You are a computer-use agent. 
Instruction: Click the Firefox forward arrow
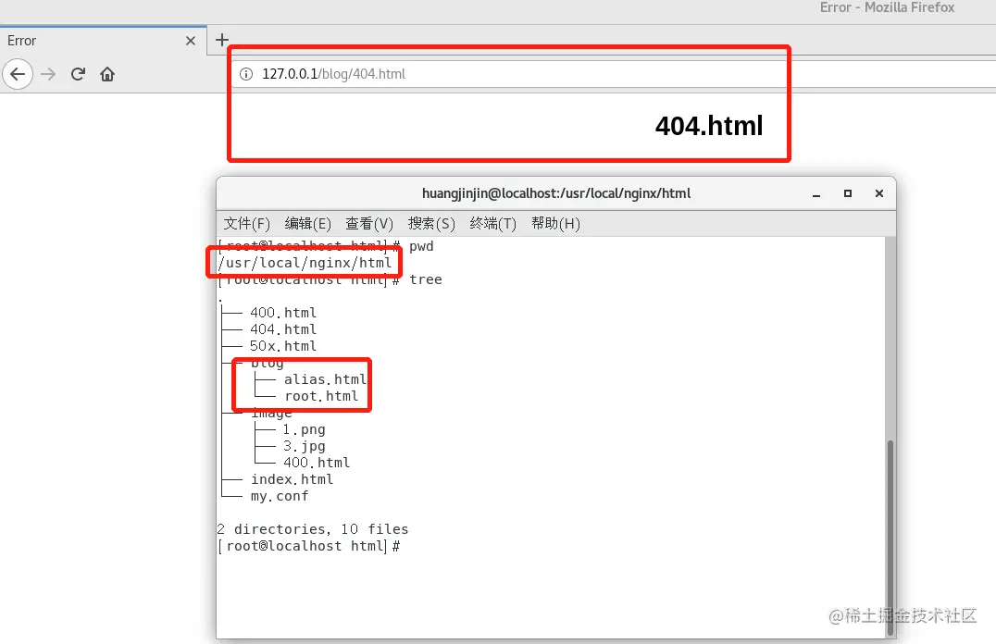pyautogui.click(x=48, y=74)
